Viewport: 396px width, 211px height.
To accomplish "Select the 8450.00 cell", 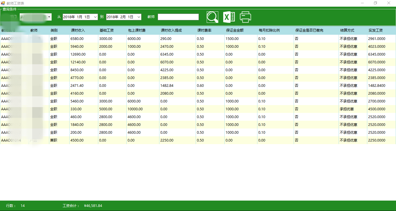I will click(83, 70).
